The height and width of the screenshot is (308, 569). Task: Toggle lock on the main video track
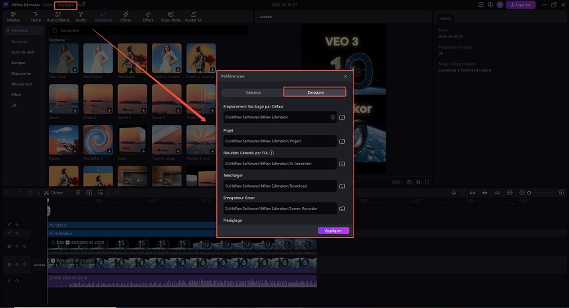point(9,265)
